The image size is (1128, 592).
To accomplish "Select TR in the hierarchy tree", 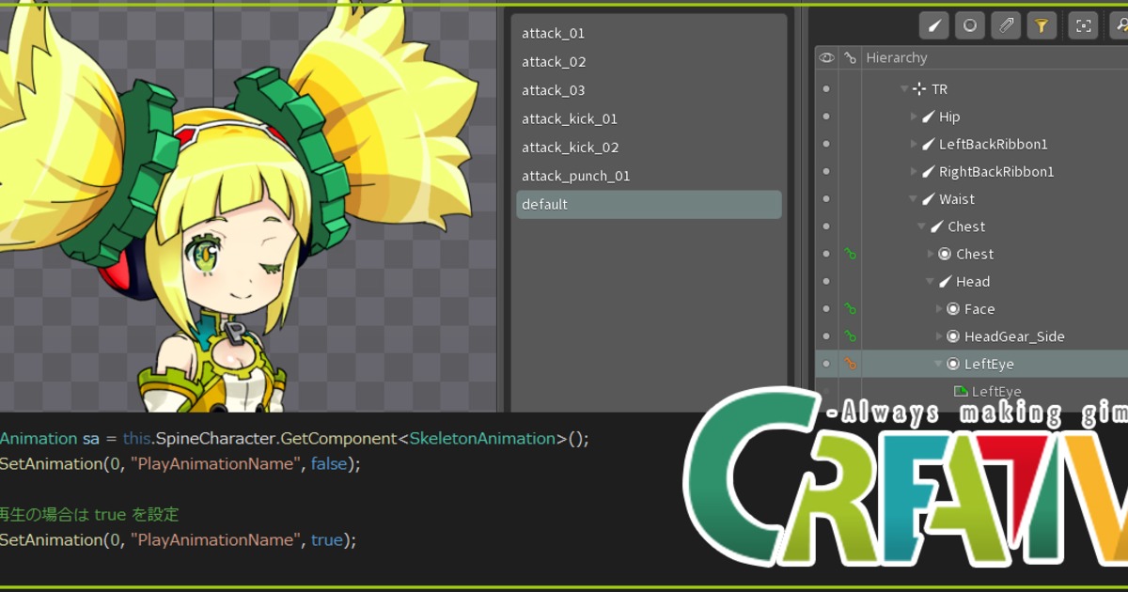I will [x=940, y=89].
